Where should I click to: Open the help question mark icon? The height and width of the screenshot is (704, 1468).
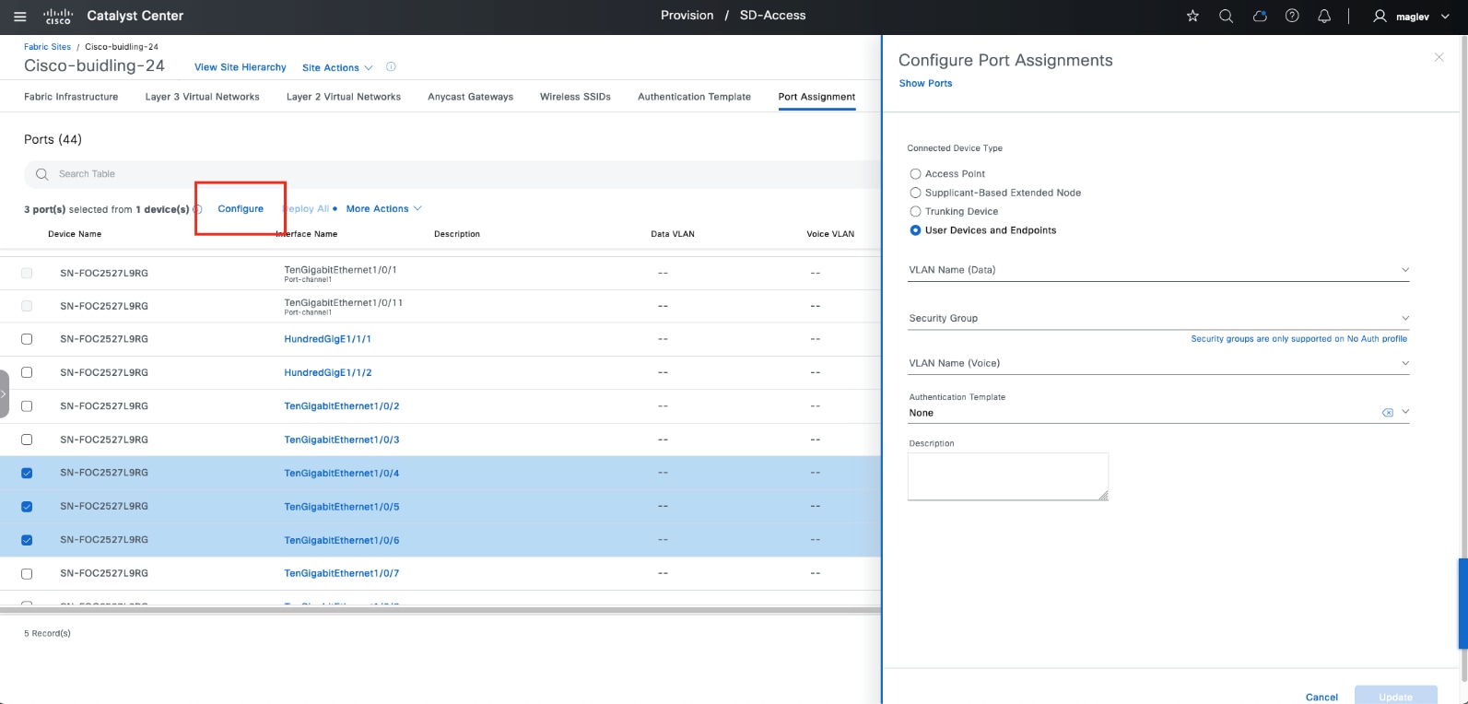(x=1292, y=17)
